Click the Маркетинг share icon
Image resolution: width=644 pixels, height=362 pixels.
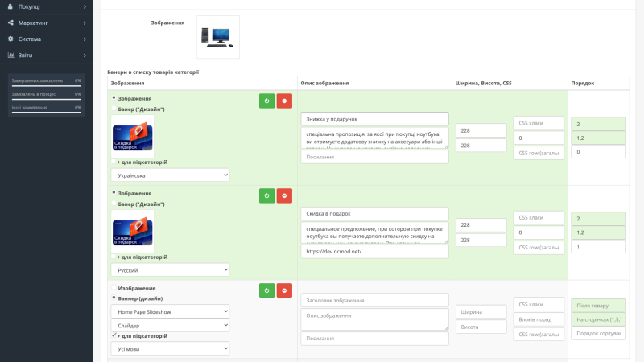point(10,23)
